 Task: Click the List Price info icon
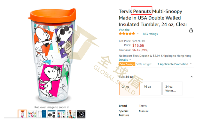tap(144, 41)
